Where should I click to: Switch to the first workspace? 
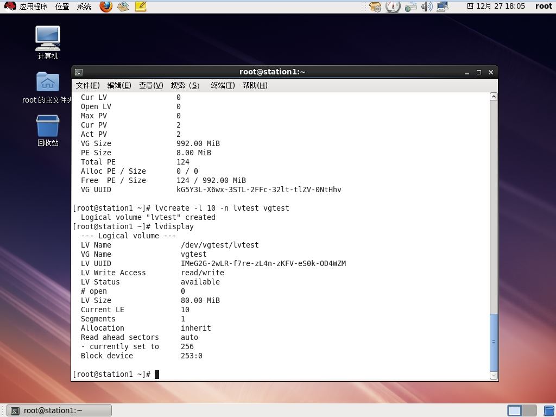pos(515,410)
